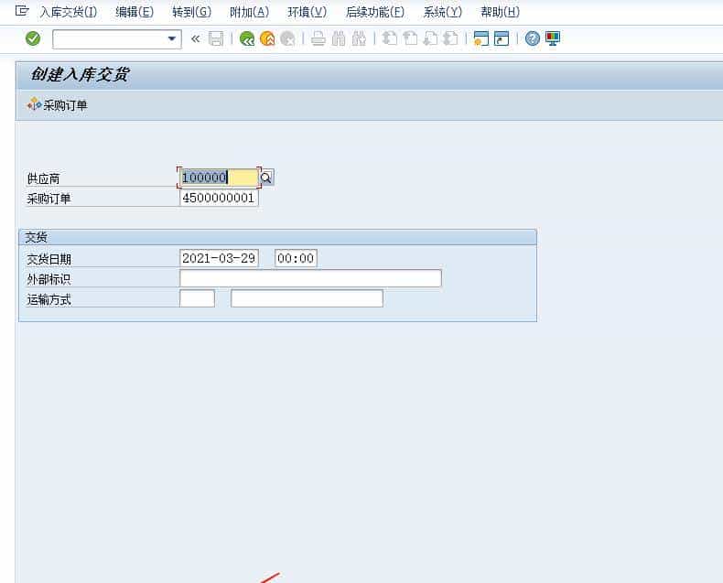Click the delivery time 00:00 field
The image size is (723, 583).
[296, 258]
